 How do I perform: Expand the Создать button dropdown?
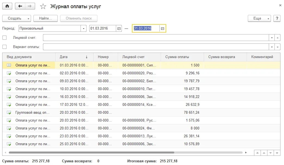click(x=28, y=19)
